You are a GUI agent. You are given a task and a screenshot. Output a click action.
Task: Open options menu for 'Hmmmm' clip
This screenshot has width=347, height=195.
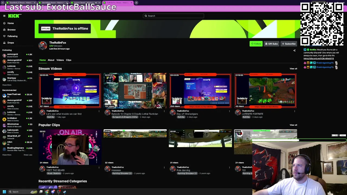click(164, 167)
